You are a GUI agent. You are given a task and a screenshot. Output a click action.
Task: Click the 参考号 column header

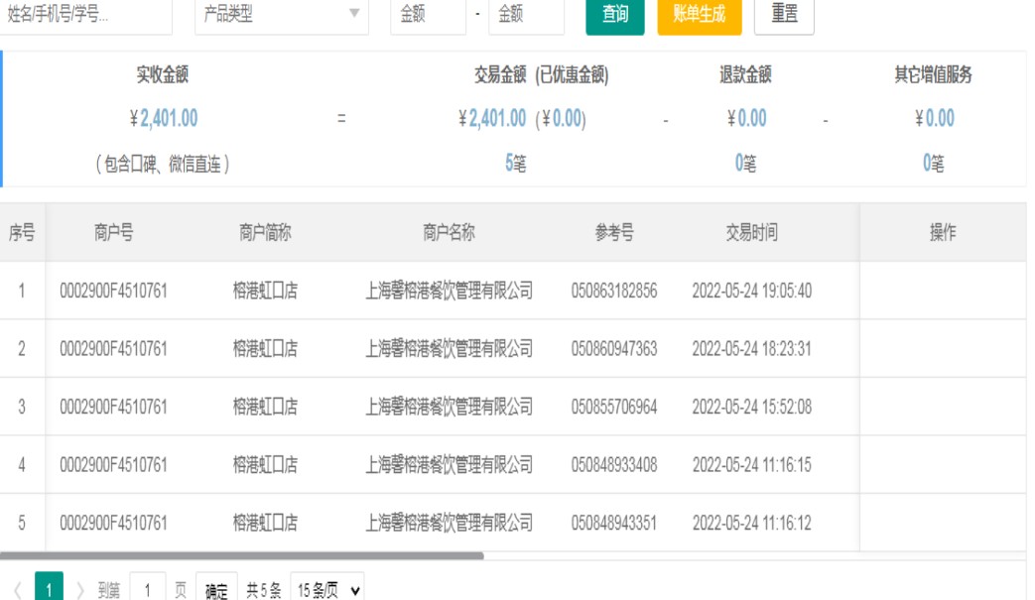pos(613,232)
